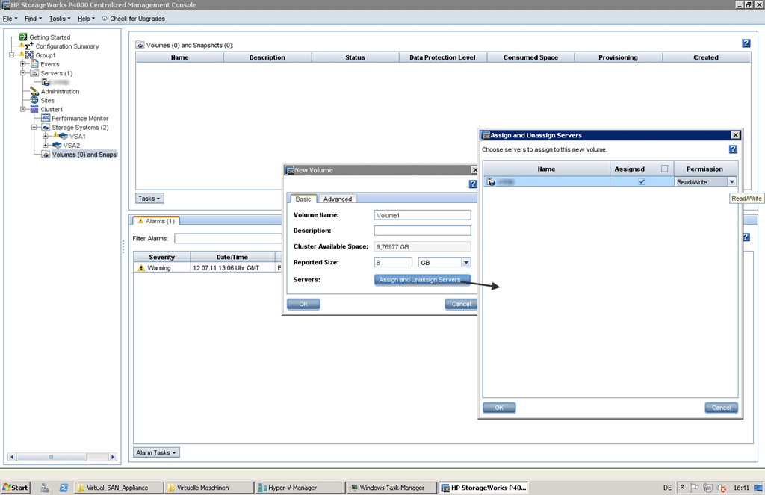Click the tree scrollbar's right arrow

pos(113,457)
